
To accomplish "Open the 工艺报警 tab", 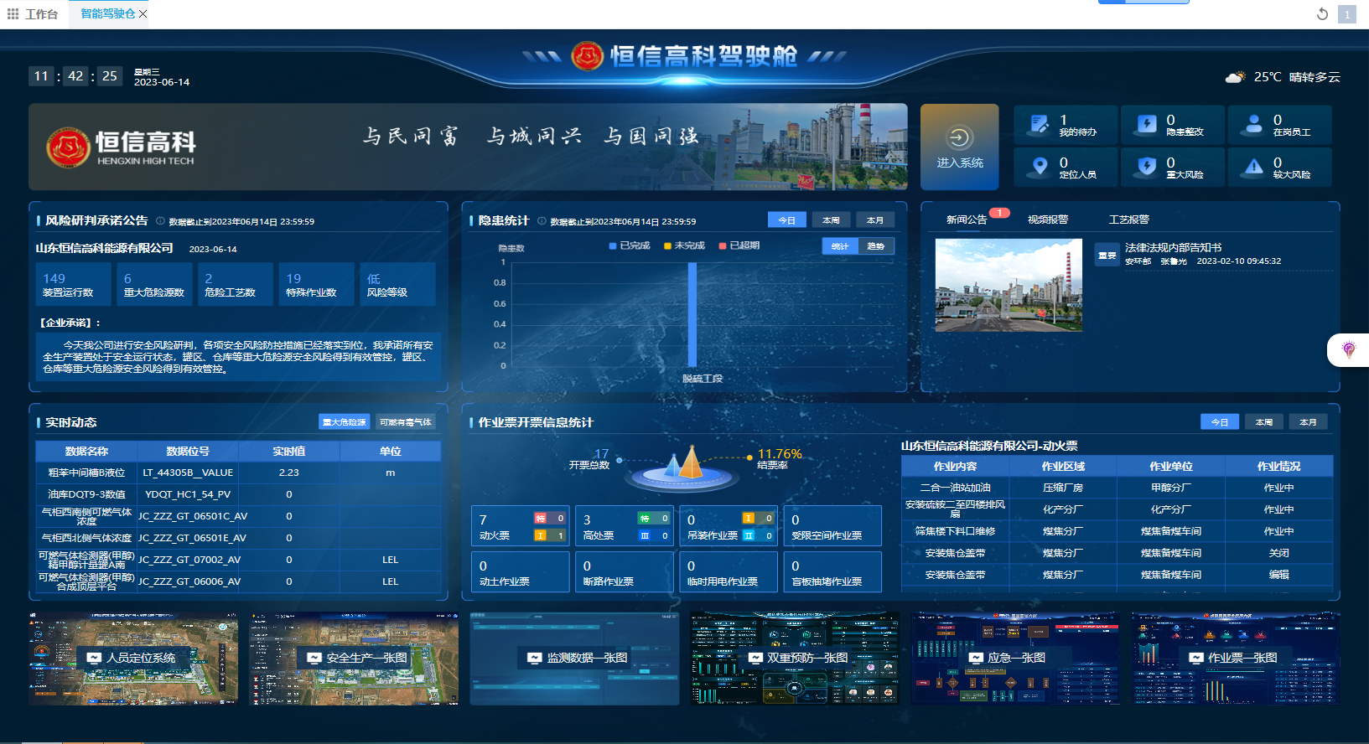I will tap(1128, 220).
